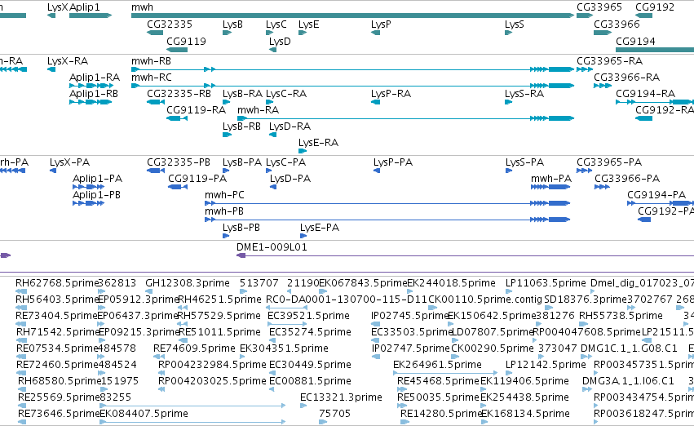Select transcript mwh-RA
The width and height of the screenshot is (694, 426).
tap(406, 118)
